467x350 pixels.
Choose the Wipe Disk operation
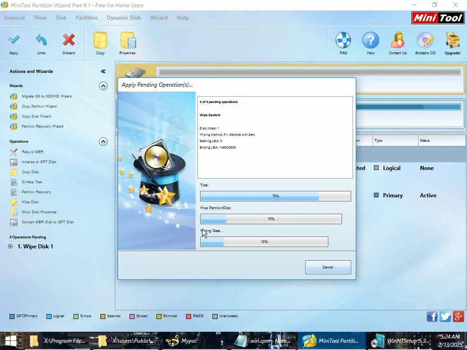pyautogui.click(x=30, y=202)
